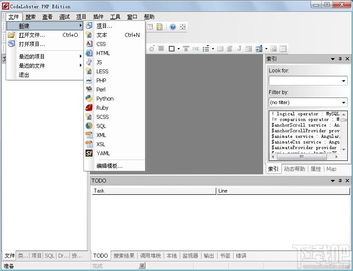Click the yellow document layout toolbar icon
Image resolution: width=353 pixels, height=271 pixels.
(x=159, y=27)
